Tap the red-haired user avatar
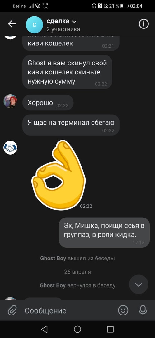155x338 pixels. coord(10,101)
